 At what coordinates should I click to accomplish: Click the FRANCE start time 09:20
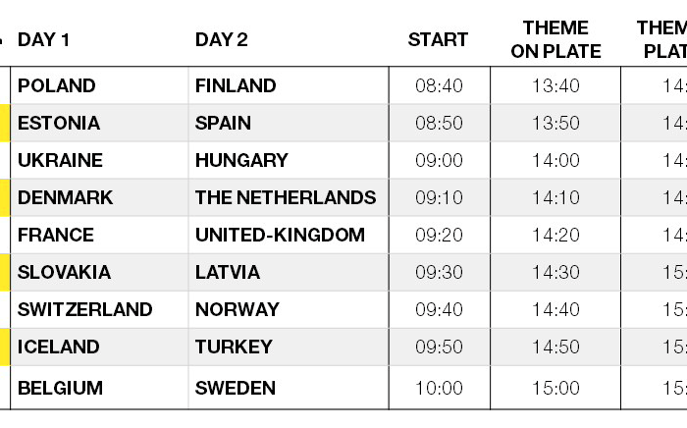[x=439, y=235]
